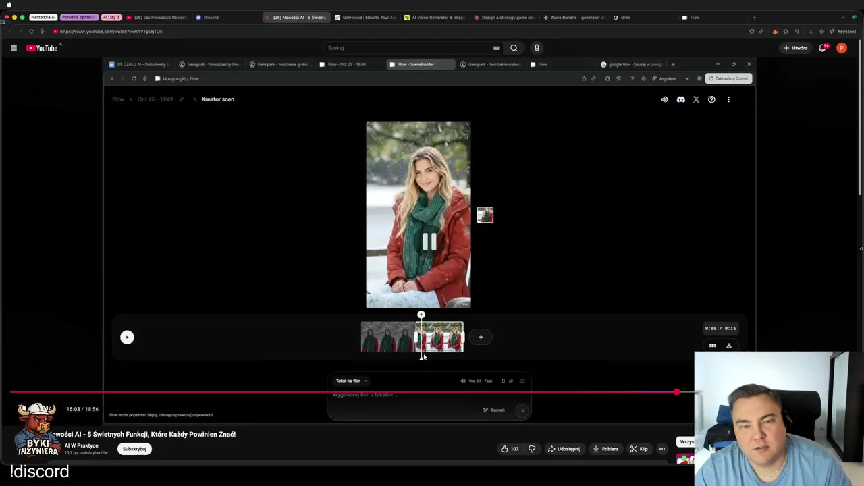Add a clip with the Flow plus button

[x=481, y=337]
